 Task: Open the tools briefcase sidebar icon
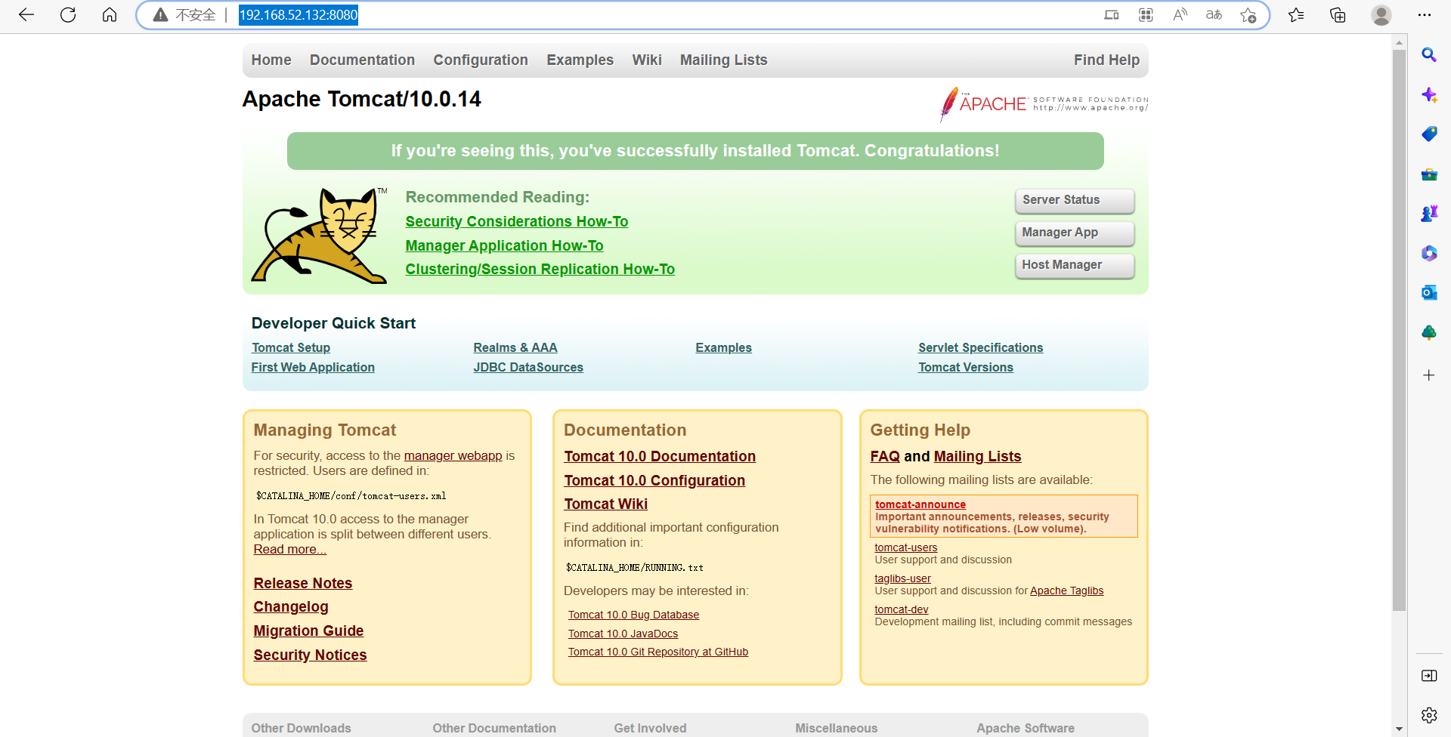click(x=1429, y=174)
